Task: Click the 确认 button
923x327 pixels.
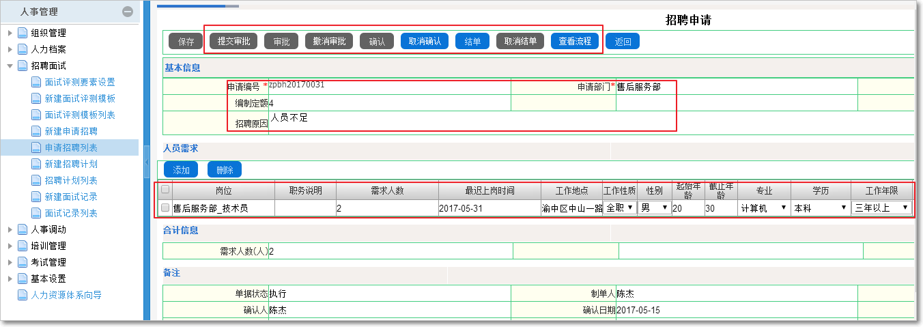Action: [377, 41]
